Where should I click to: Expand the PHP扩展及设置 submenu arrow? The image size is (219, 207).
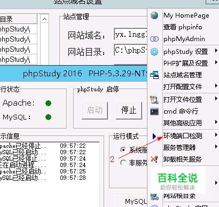click(x=216, y=62)
